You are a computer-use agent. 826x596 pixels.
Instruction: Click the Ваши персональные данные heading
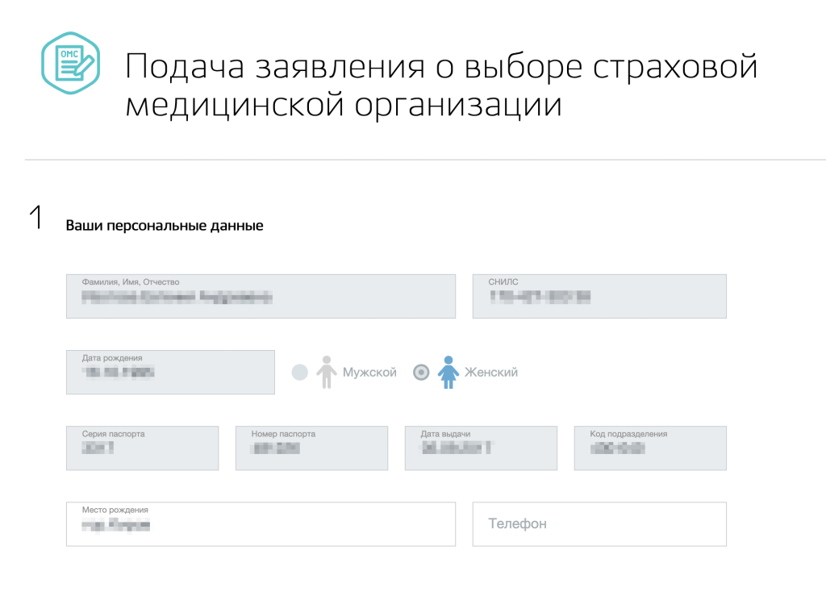165,226
